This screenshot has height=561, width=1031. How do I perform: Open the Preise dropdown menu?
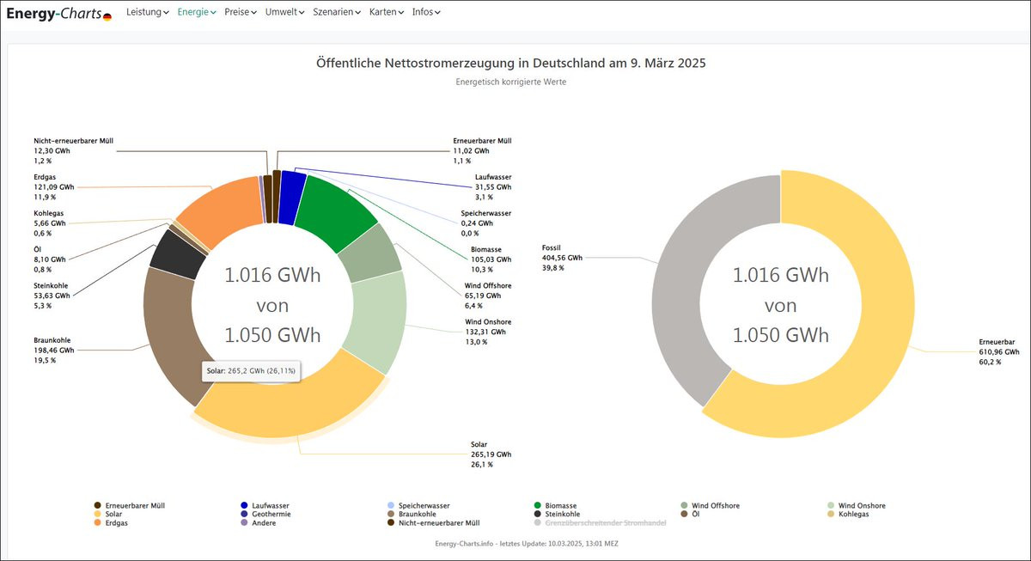tap(240, 13)
